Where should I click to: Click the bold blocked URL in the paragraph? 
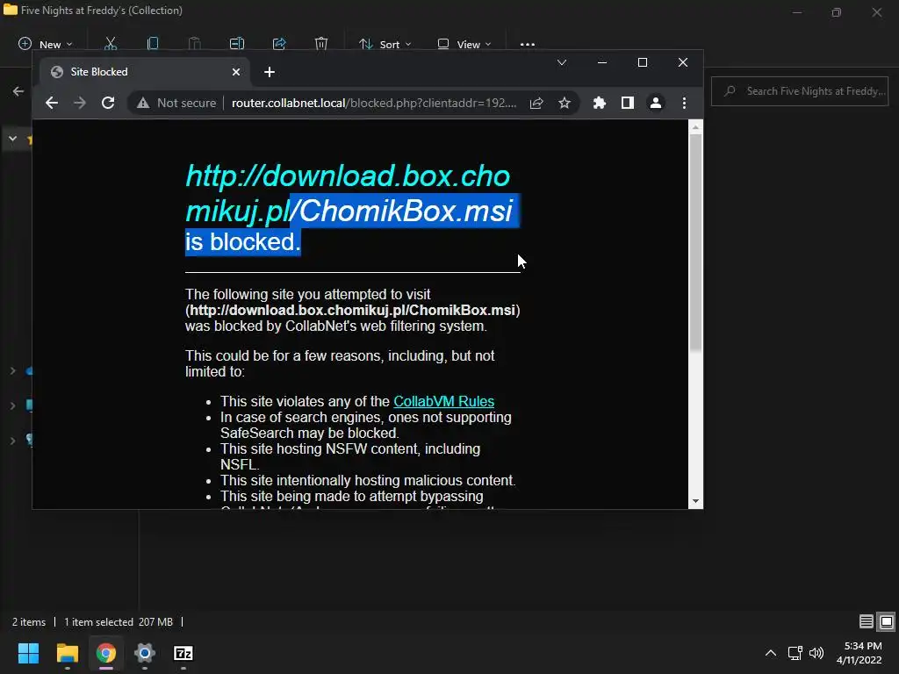[x=353, y=310]
